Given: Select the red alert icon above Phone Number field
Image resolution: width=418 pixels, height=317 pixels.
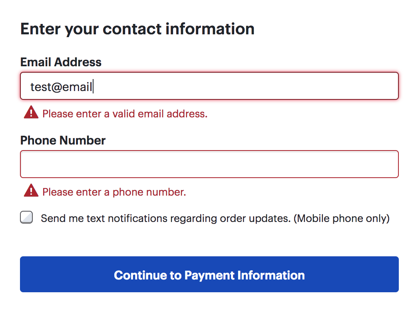Looking at the screenshot, I should [30, 191].
